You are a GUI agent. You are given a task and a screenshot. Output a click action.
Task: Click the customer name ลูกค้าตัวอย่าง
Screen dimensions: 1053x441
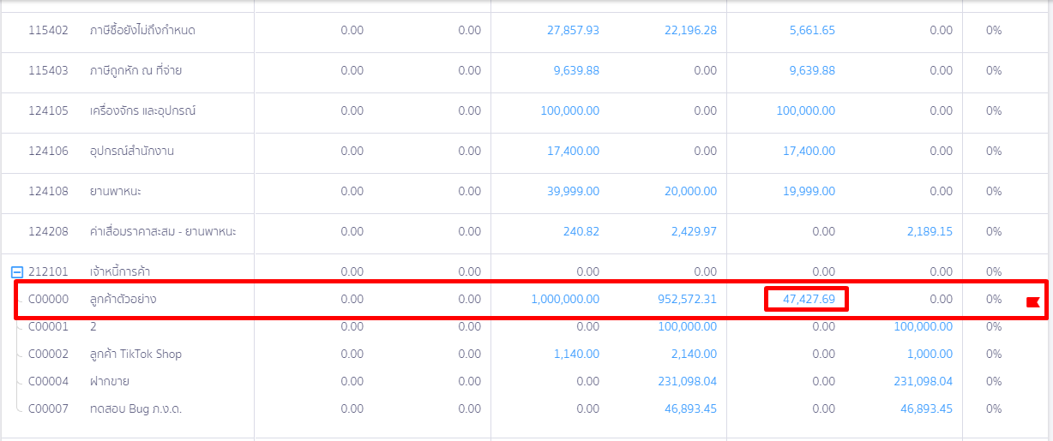[x=123, y=300]
